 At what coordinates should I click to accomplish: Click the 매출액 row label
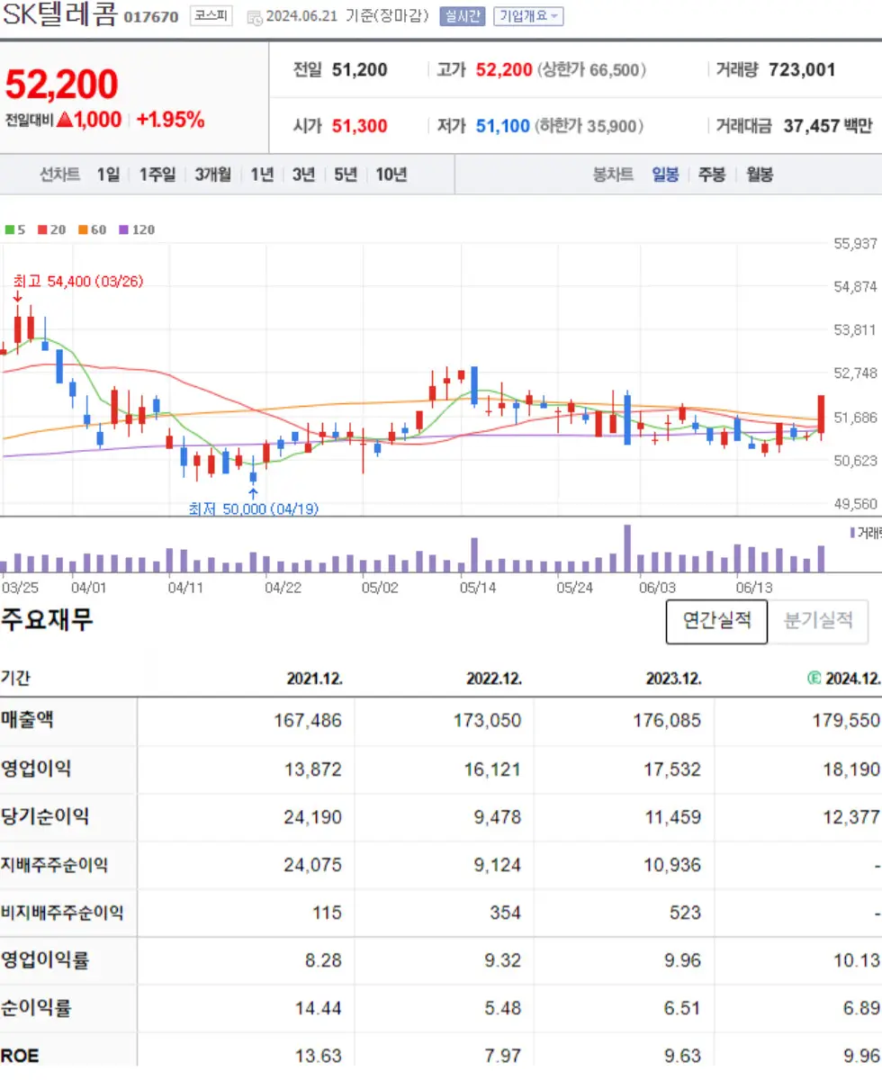[27, 720]
